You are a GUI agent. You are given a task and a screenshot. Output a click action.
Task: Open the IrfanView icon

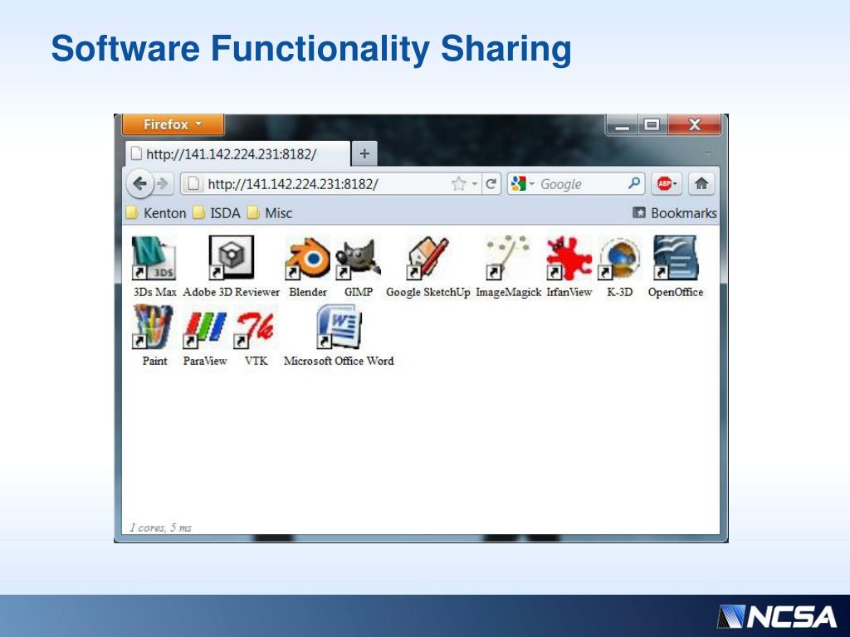click(x=569, y=258)
